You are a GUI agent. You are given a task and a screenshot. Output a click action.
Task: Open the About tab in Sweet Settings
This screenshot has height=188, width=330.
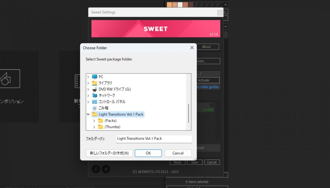[x=206, y=47]
